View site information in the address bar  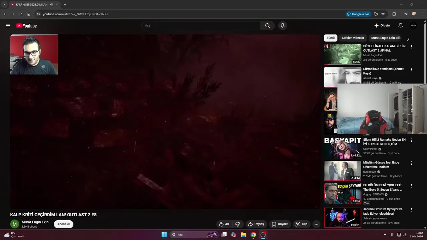pyautogui.click(x=38, y=14)
